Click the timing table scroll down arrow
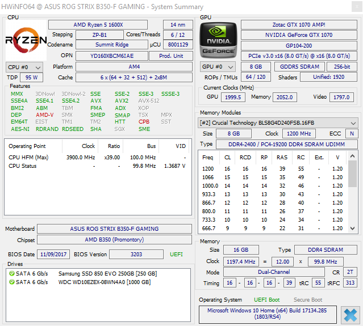This screenshot has width=363, height=326. pyautogui.click(x=352, y=228)
